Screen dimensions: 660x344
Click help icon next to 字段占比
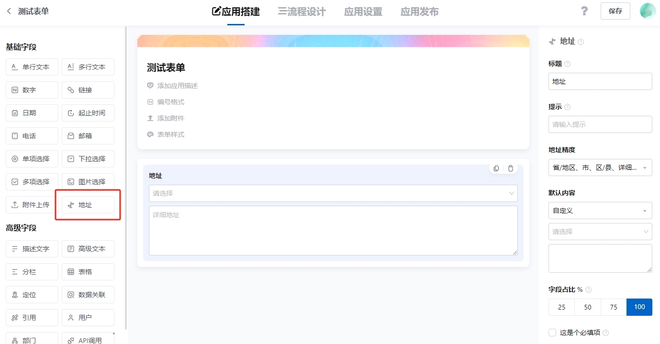[589, 290]
